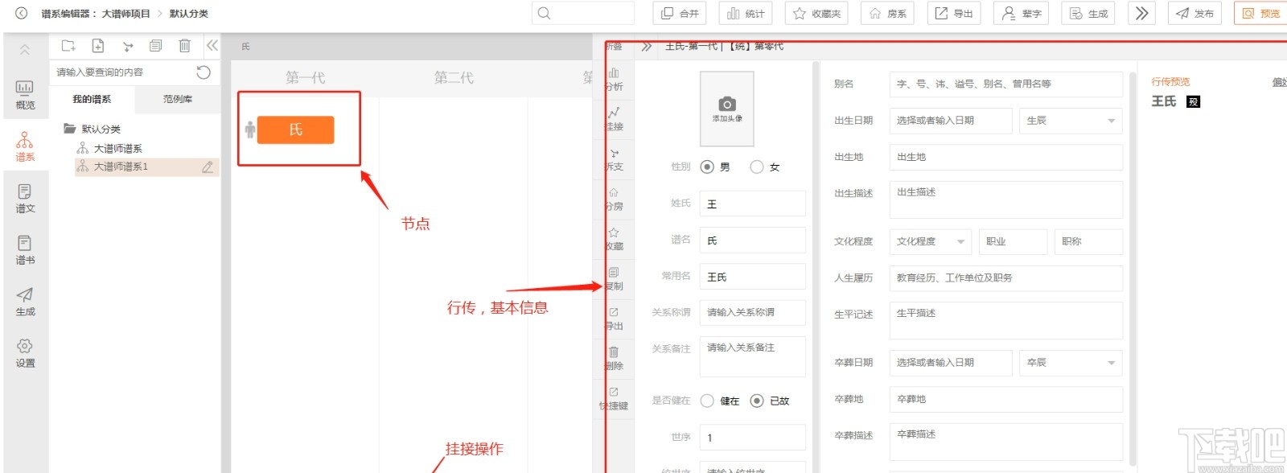This screenshot has height=473, width=1287.
Task: Click the tree search input field
Action: [122, 72]
